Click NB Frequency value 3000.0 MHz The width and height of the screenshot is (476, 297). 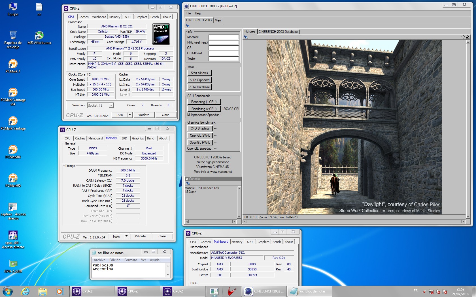coord(149,159)
